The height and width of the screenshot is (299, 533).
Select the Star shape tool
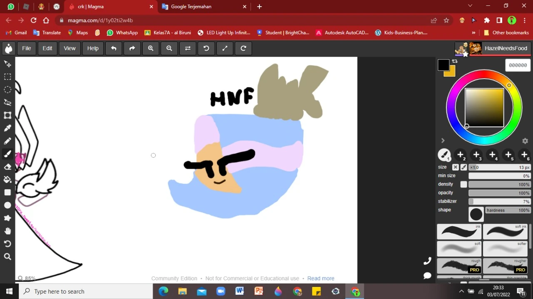[x=7, y=218]
